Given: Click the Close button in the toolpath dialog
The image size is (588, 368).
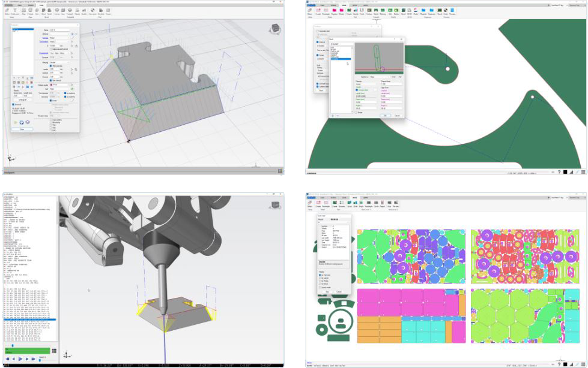Looking at the screenshot, I should (22, 129).
